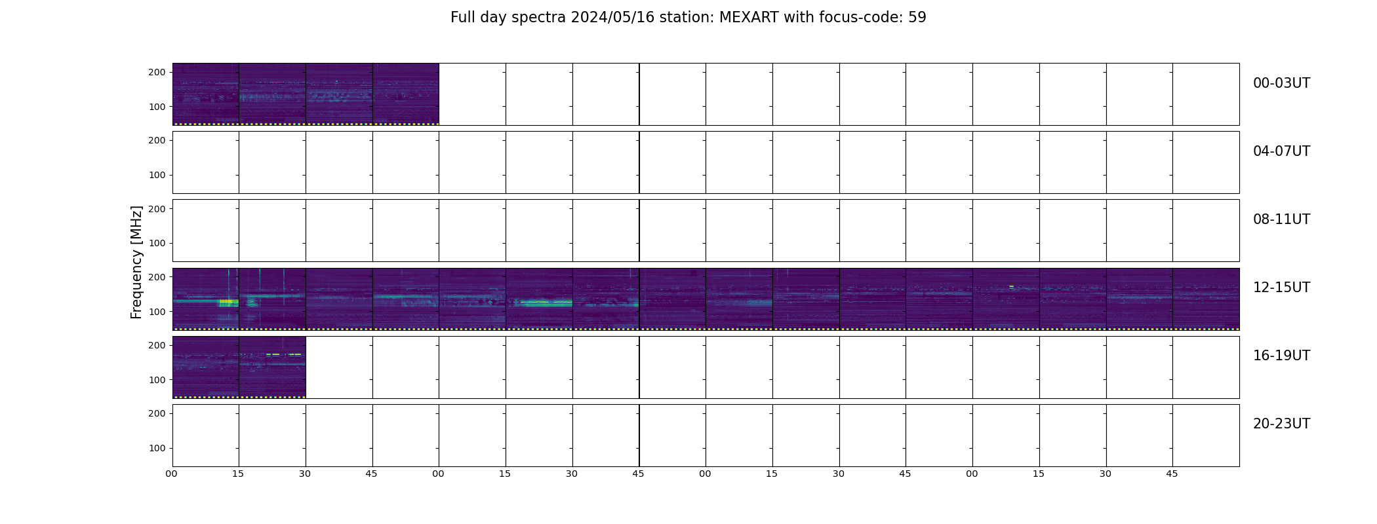Open the 00-03UT spectrogram image
The height and width of the screenshot is (524, 1377).
click(306, 94)
